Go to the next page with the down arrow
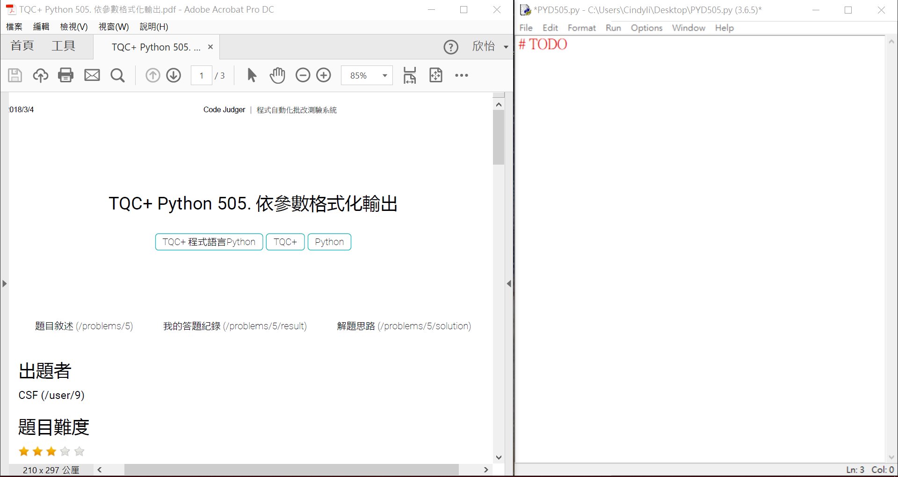 click(174, 75)
